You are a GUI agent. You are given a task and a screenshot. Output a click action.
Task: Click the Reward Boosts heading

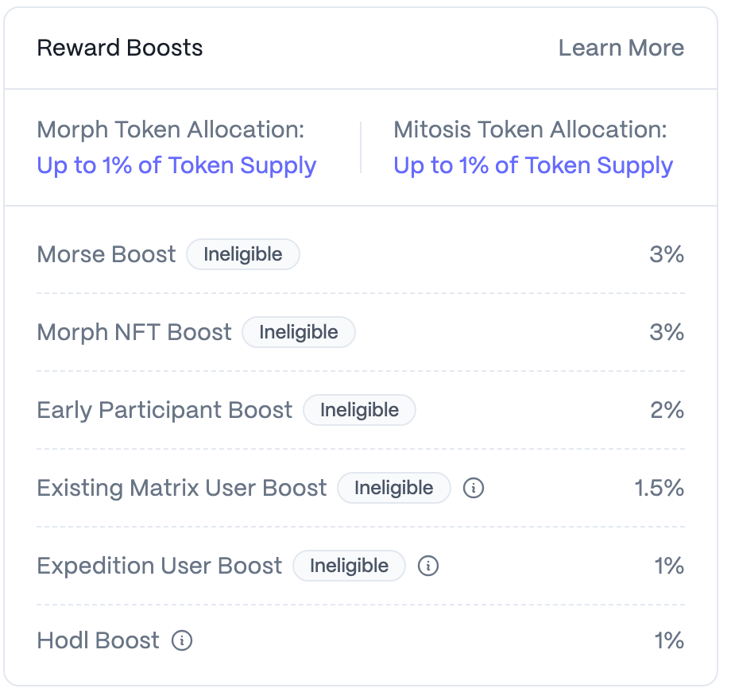point(120,48)
